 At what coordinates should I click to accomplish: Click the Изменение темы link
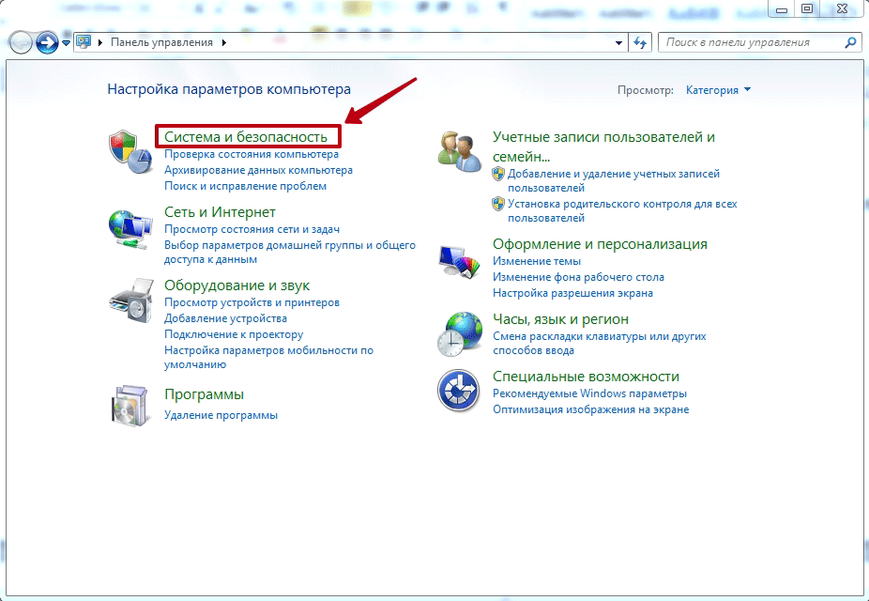pos(537,261)
